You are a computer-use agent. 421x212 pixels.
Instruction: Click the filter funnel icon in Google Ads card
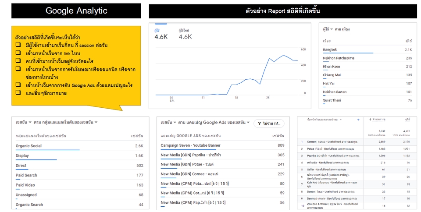coord(260,124)
